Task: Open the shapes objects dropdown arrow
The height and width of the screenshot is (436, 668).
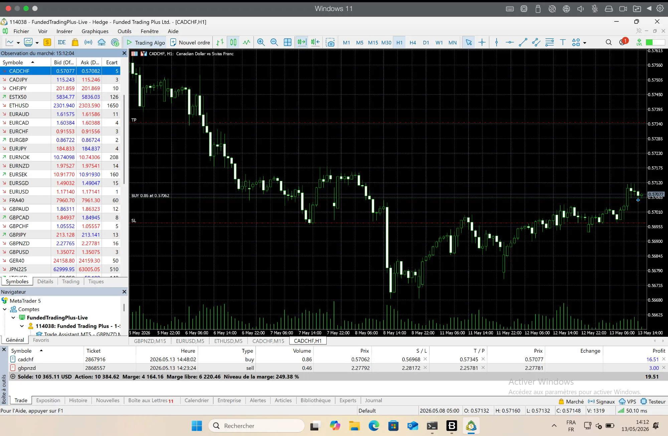Action: click(585, 43)
